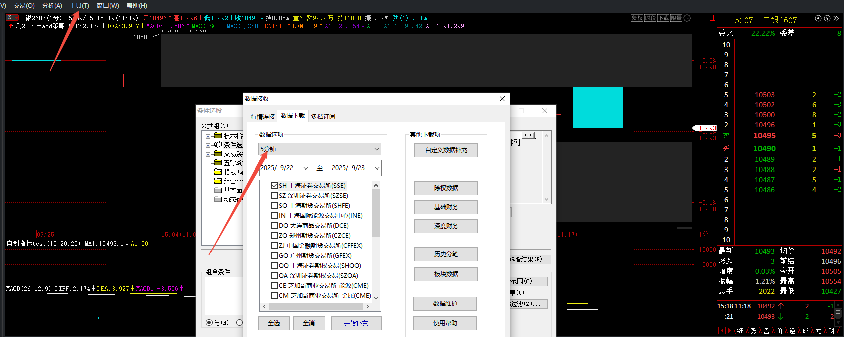
Task: Click the 自定义数据补充 button
Action: click(446, 150)
